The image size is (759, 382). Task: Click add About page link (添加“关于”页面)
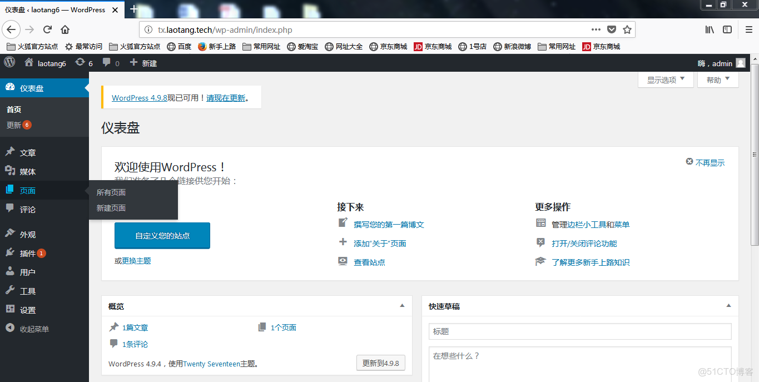pyautogui.click(x=380, y=244)
